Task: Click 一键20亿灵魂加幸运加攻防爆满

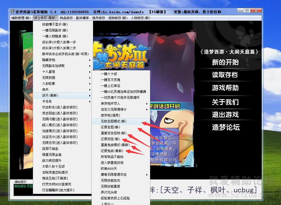Action: [121, 91]
